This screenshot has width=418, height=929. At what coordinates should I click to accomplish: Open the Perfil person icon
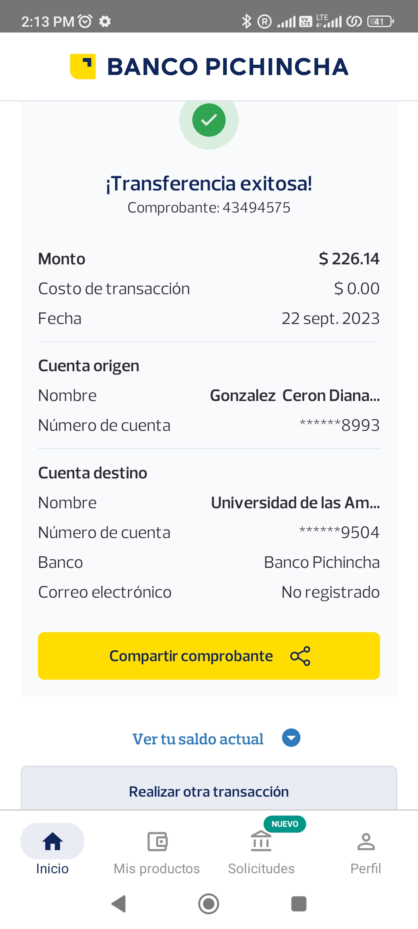coord(366,842)
